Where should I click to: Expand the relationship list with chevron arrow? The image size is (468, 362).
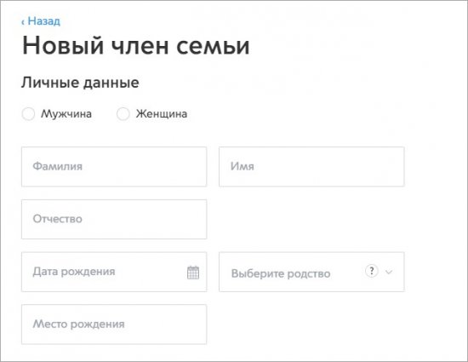click(389, 272)
